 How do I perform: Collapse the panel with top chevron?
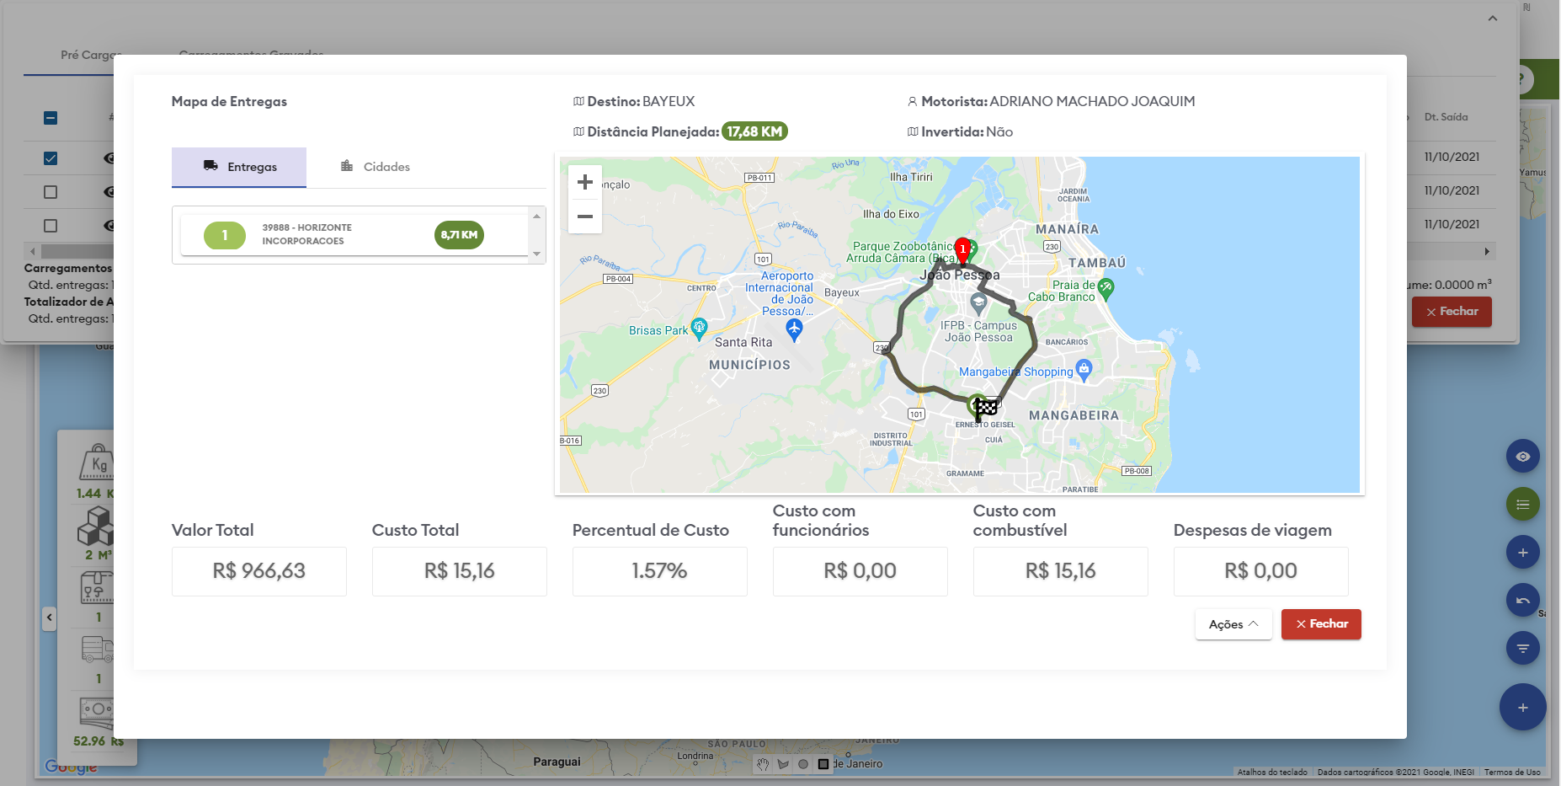1492,19
